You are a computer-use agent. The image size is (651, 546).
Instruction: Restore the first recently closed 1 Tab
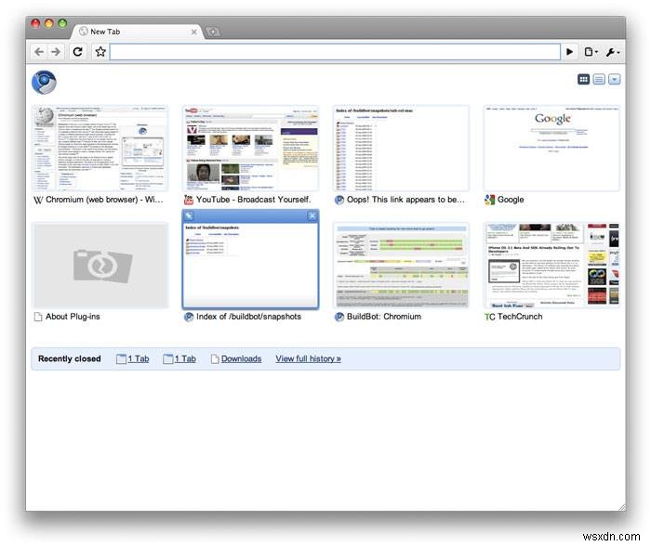point(139,358)
